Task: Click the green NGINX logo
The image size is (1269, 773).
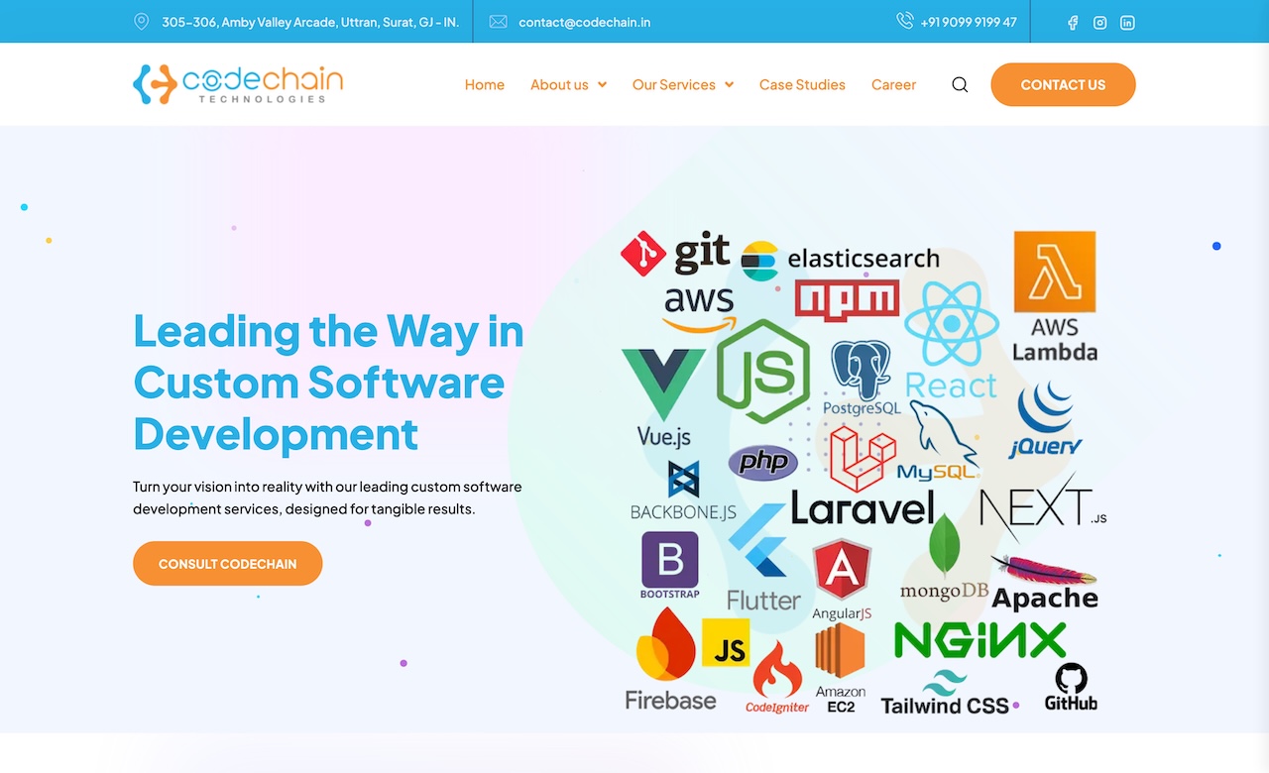Action: [x=980, y=640]
